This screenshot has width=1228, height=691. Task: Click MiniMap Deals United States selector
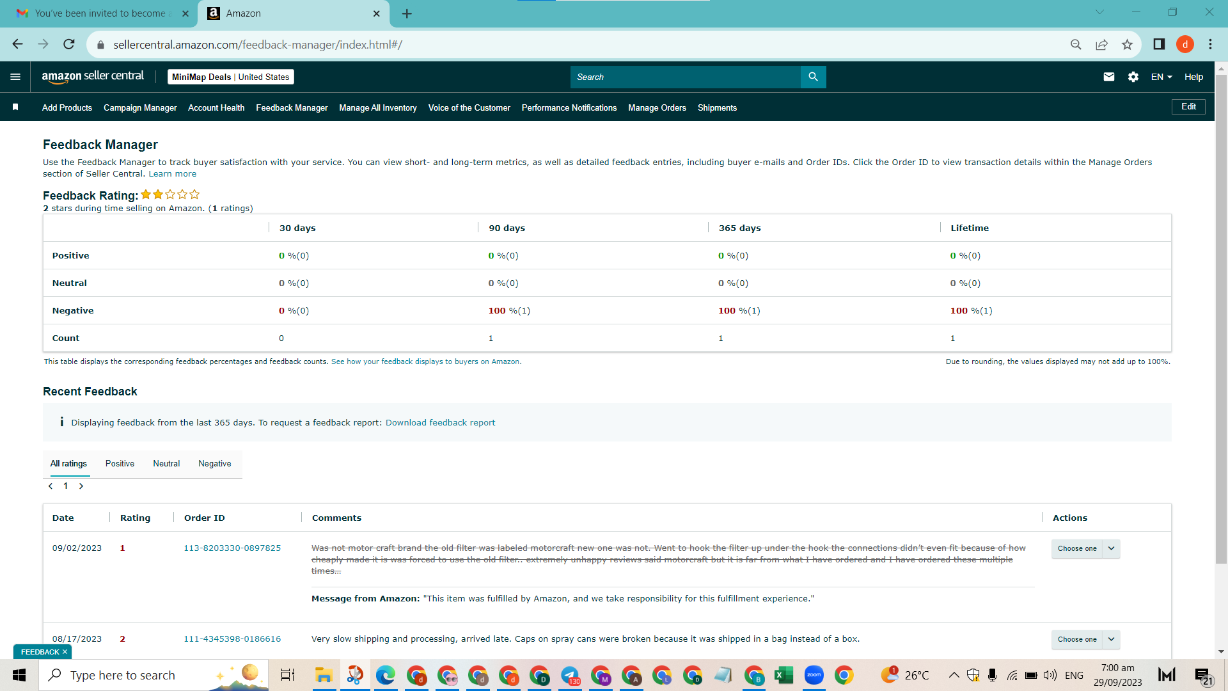coord(231,77)
